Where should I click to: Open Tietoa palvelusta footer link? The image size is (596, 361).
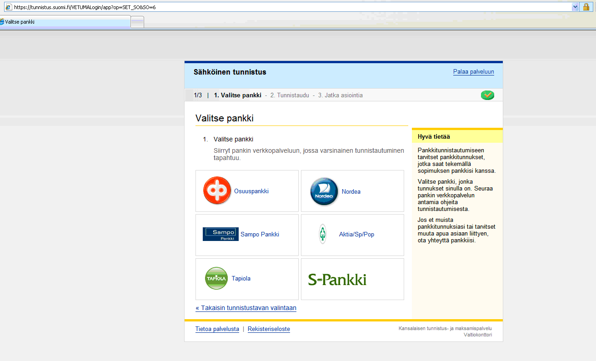pos(217,329)
